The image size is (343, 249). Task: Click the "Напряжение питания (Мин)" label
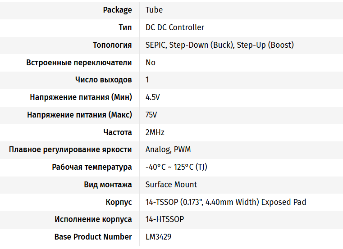pyautogui.click(x=81, y=97)
